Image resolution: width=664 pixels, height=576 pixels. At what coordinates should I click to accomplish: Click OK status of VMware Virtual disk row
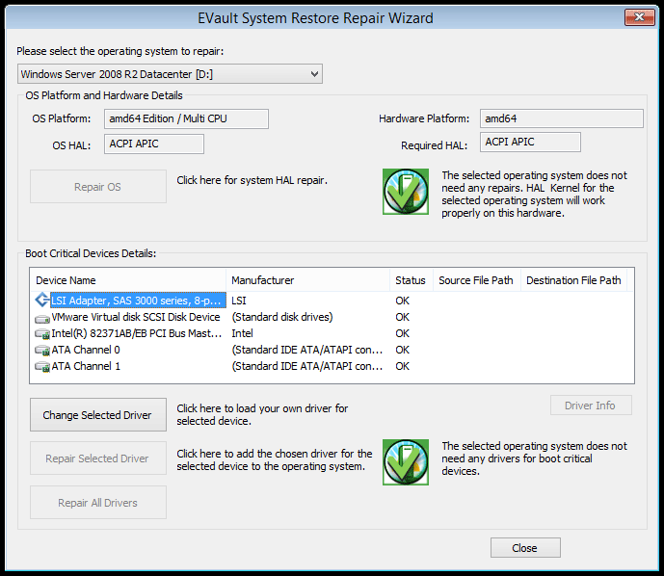point(402,317)
